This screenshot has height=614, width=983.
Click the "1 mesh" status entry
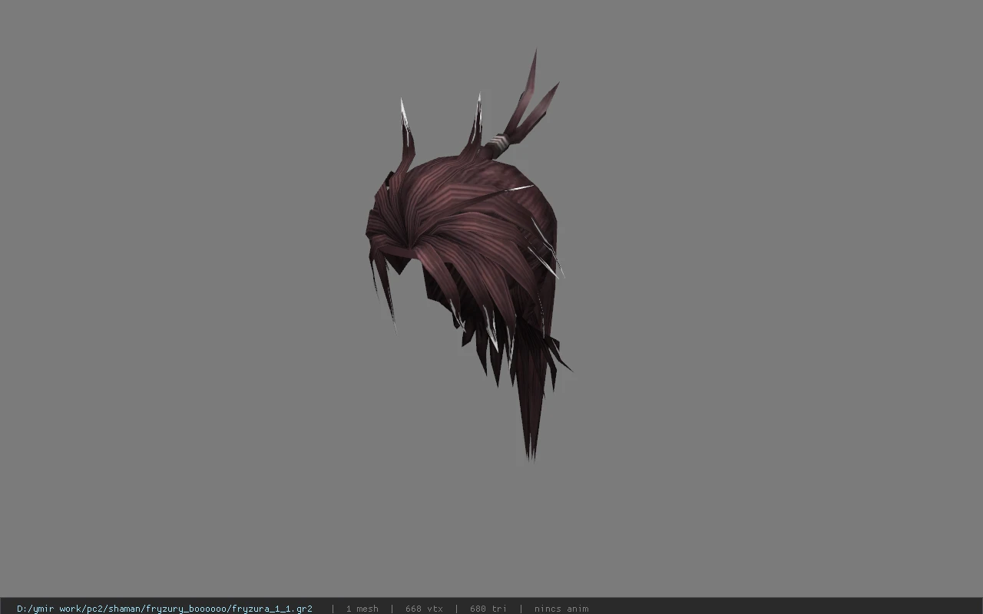click(362, 609)
